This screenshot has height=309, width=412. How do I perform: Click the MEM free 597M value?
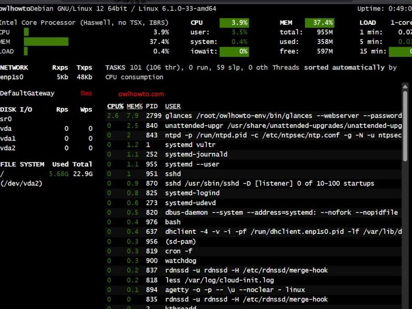click(325, 51)
